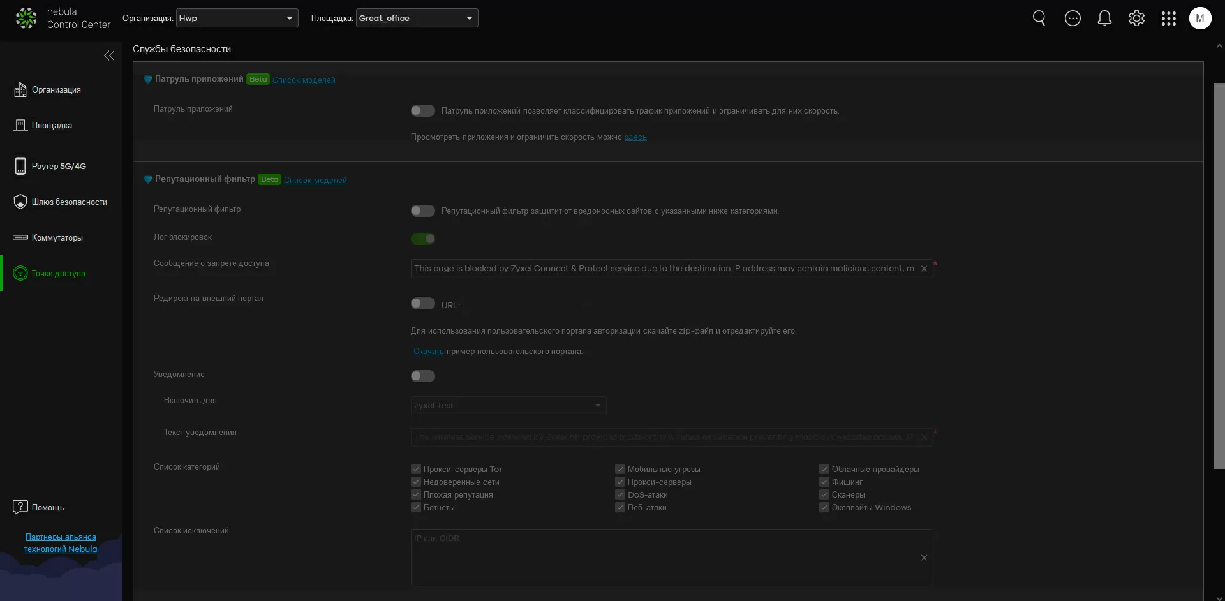Uncheck Прокси-серверы category checkbox
Screen dimensions: 1225x601
pyautogui.click(x=620, y=482)
